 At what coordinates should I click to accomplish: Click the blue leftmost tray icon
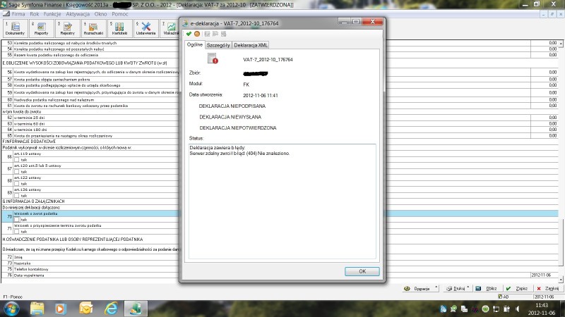(444, 309)
